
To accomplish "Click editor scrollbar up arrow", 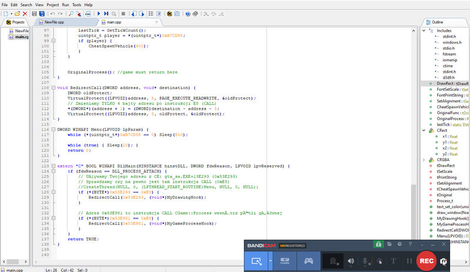I will point(414,30).
